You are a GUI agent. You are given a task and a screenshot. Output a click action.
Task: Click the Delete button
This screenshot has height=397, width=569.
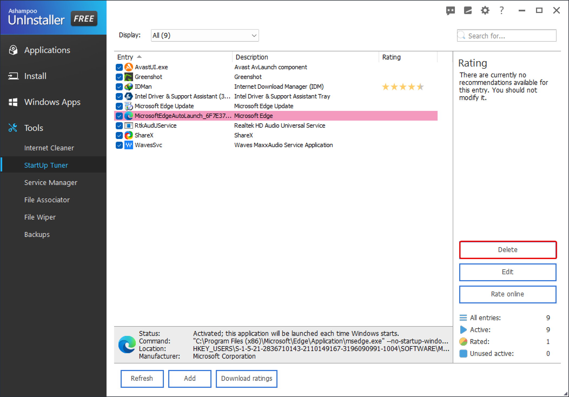(x=508, y=250)
